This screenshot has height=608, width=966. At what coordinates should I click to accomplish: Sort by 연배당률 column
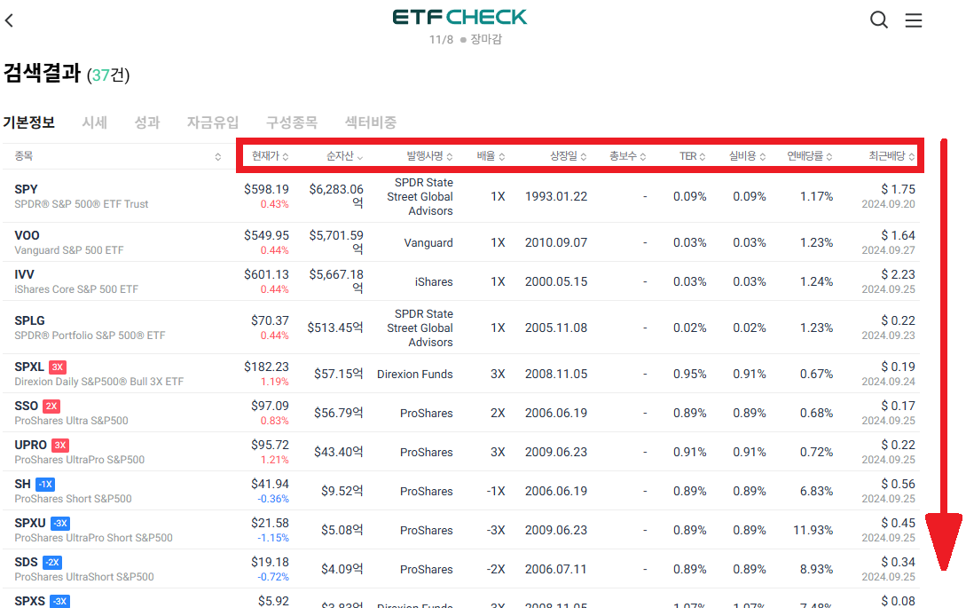click(810, 156)
